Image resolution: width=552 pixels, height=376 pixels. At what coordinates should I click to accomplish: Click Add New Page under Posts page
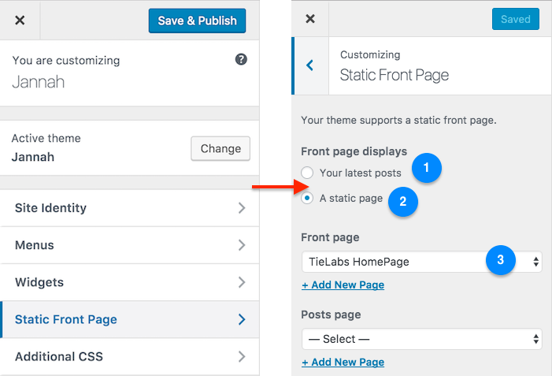click(343, 362)
